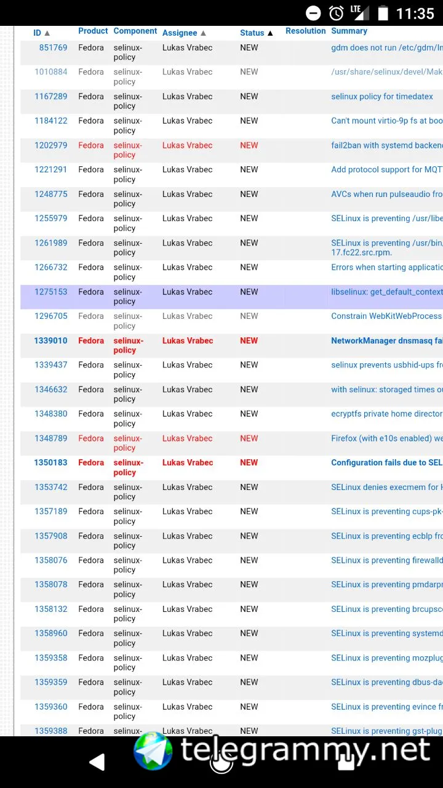Viewport: 443px width, 788px height.
Task: Tap the battery status icon
Action: click(x=383, y=13)
